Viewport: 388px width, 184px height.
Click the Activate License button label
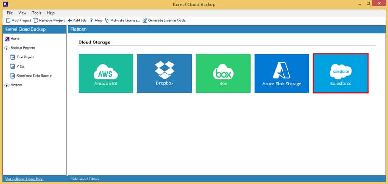point(125,20)
